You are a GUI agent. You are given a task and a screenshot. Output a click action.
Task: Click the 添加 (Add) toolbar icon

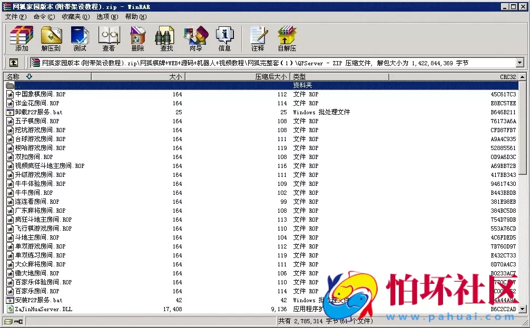(x=21, y=38)
